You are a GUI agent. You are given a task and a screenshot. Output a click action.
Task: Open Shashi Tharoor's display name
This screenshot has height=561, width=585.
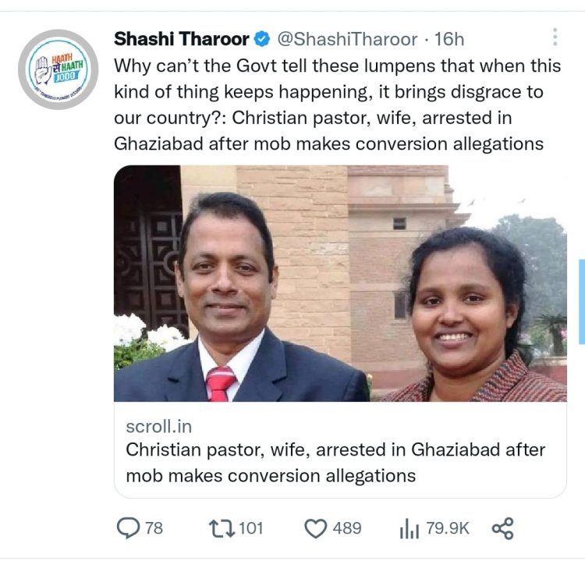182,38
